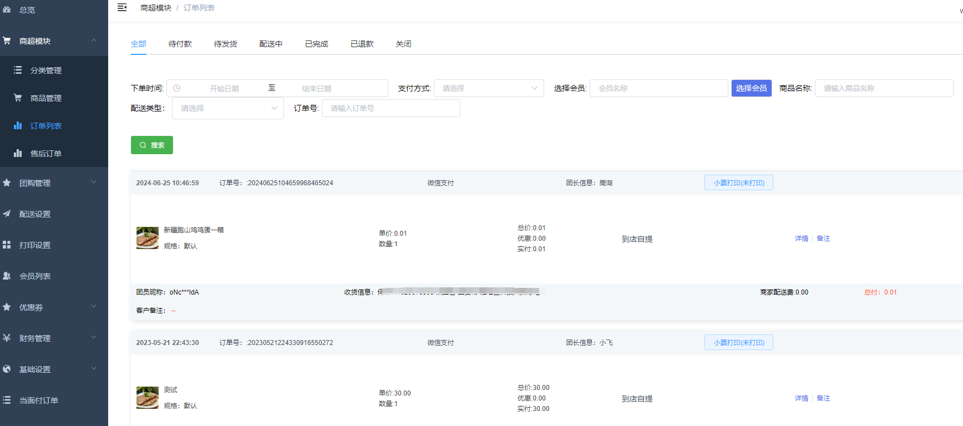The width and height of the screenshot is (963, 426).
Task: Open the 配送类型 dropdown
Action: click(227, 108)
